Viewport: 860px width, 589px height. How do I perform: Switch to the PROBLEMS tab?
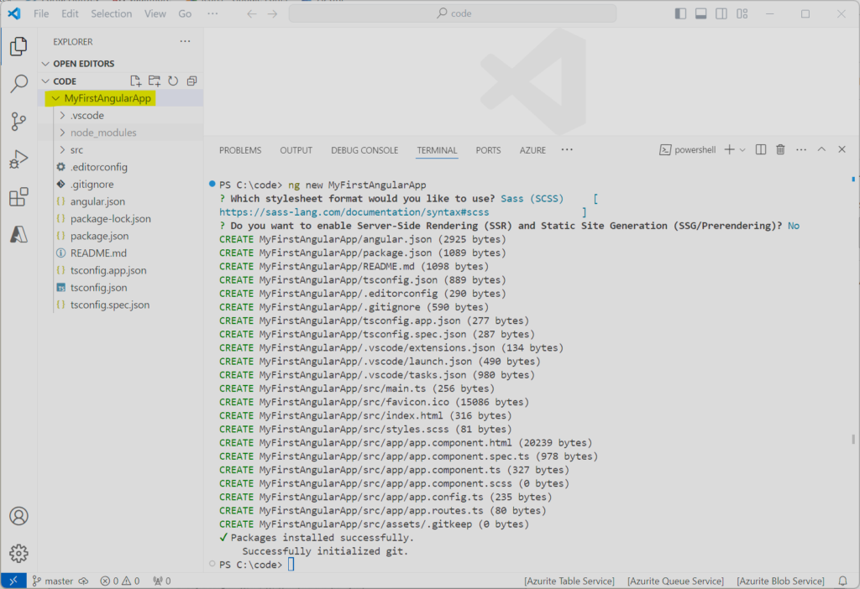pyautogui.click(x=240, y=150)
